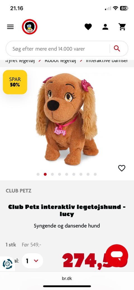Tap the red search magnifier icon
134x290 pixels.
(117, 49)
